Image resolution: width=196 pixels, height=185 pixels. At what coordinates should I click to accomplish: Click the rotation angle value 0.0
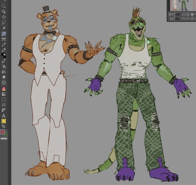(171, 19)
